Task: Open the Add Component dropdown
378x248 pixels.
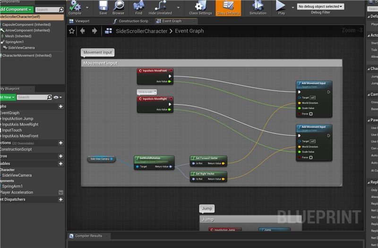Action: 16,9
